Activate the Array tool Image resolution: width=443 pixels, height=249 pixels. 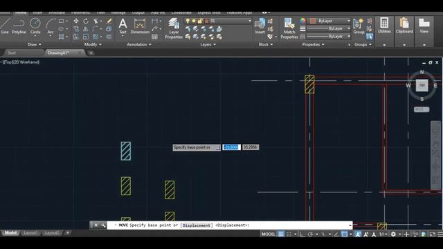click(96, 37)
